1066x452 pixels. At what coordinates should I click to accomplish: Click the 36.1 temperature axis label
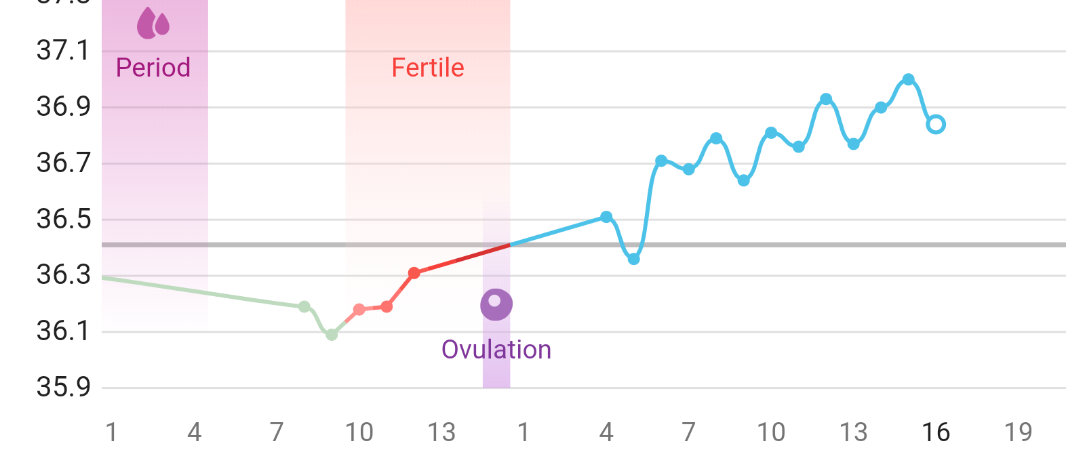tap(63, 331)
